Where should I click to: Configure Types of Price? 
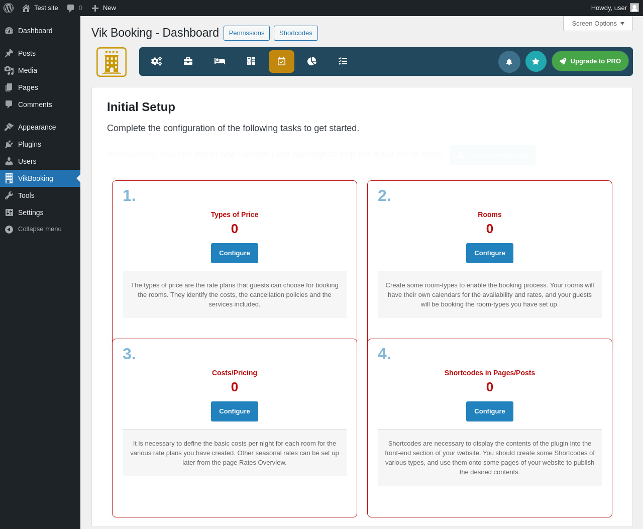pyautogui.click(x=235, y=253)
